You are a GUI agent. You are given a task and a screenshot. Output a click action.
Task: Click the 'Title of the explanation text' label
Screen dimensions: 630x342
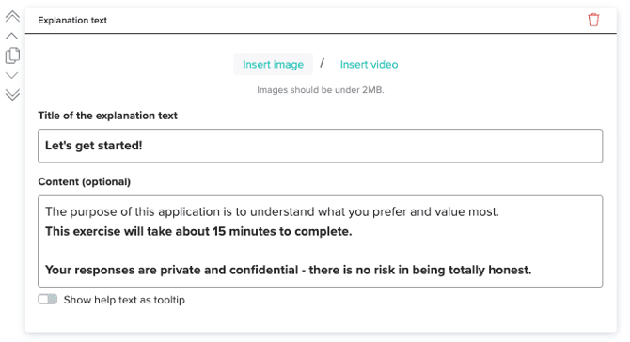click(x=108, y=116)
